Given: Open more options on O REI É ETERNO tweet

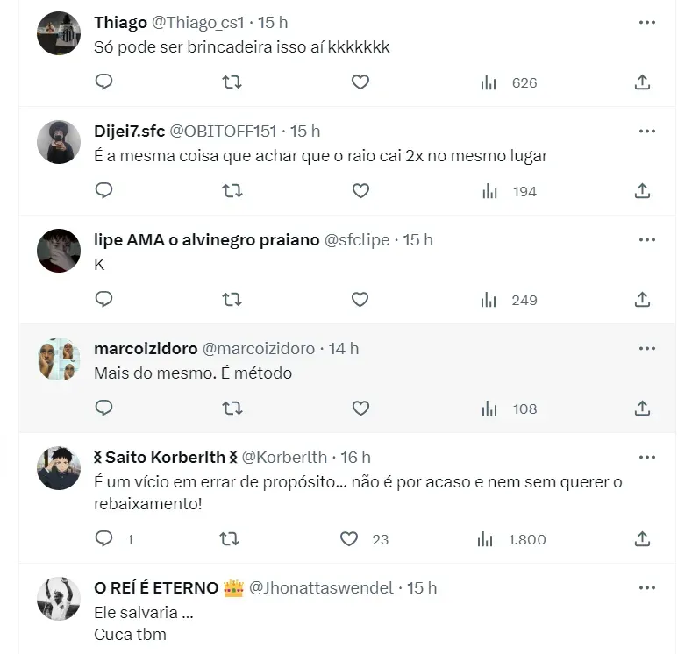Looking at the screenshot, I should point(647,587).
